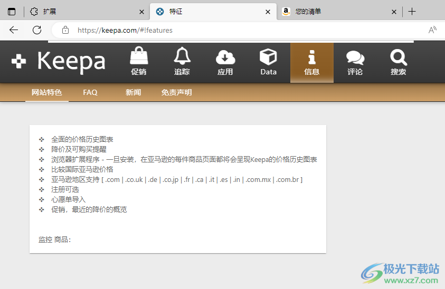This screenshot has width=445, height=289.
Task: Select the 信息 info icon
Action: point(312,62)
